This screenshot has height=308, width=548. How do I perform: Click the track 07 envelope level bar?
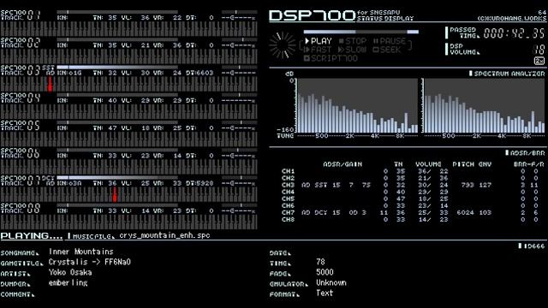[117, 177]
